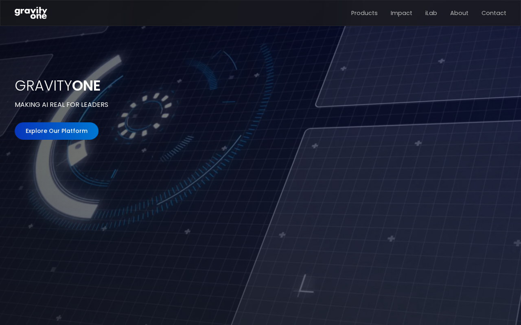
Task: Click the light GRAVITY word in the hero heading
Action: pyautogui.click(x=43, y=86)
